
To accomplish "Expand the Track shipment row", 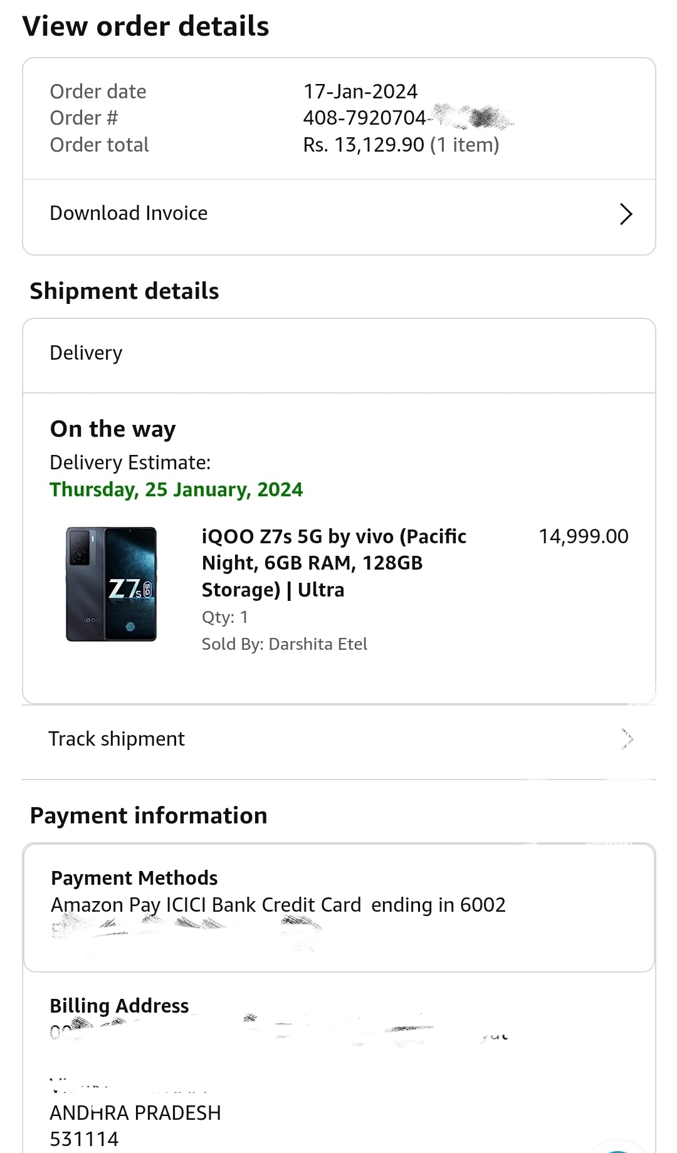I will coord(338,739).
